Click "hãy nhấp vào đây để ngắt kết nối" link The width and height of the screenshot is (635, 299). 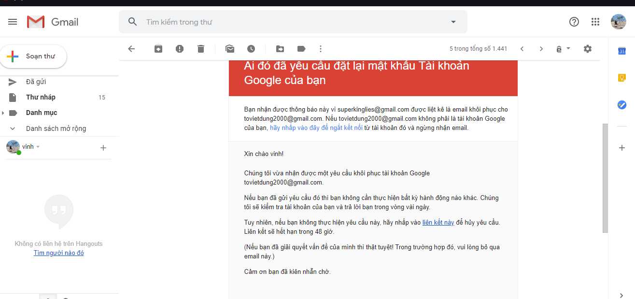tap(316, 128)
